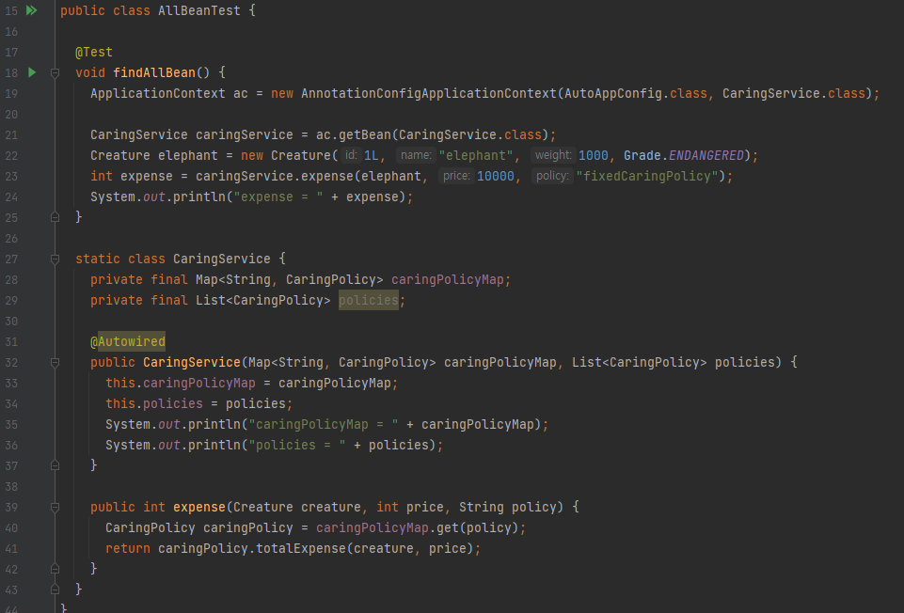Click the "id:" parameter hint
Screen dimensions: 904x613
point(351,155)
